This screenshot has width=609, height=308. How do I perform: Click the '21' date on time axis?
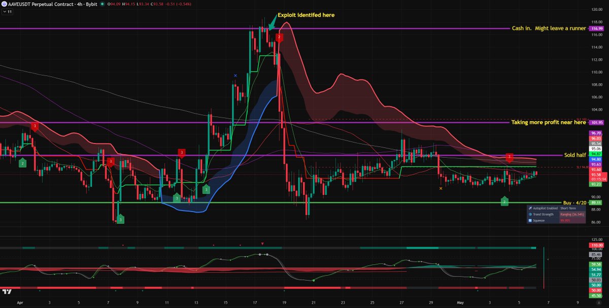314,301
